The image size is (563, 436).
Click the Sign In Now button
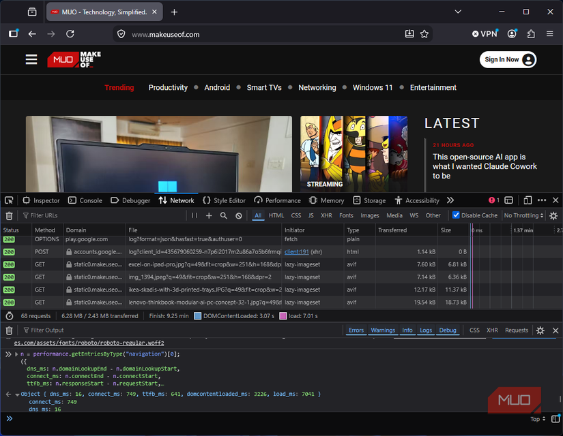(508, 59)
